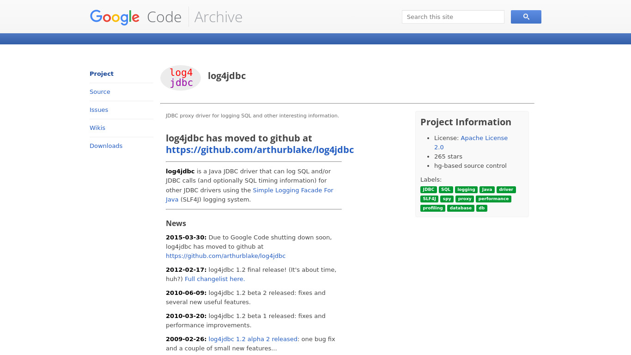Click the log4jdbc project title
Image resolution: width=631 pixels, height=355 pixels.
point(227,76)
